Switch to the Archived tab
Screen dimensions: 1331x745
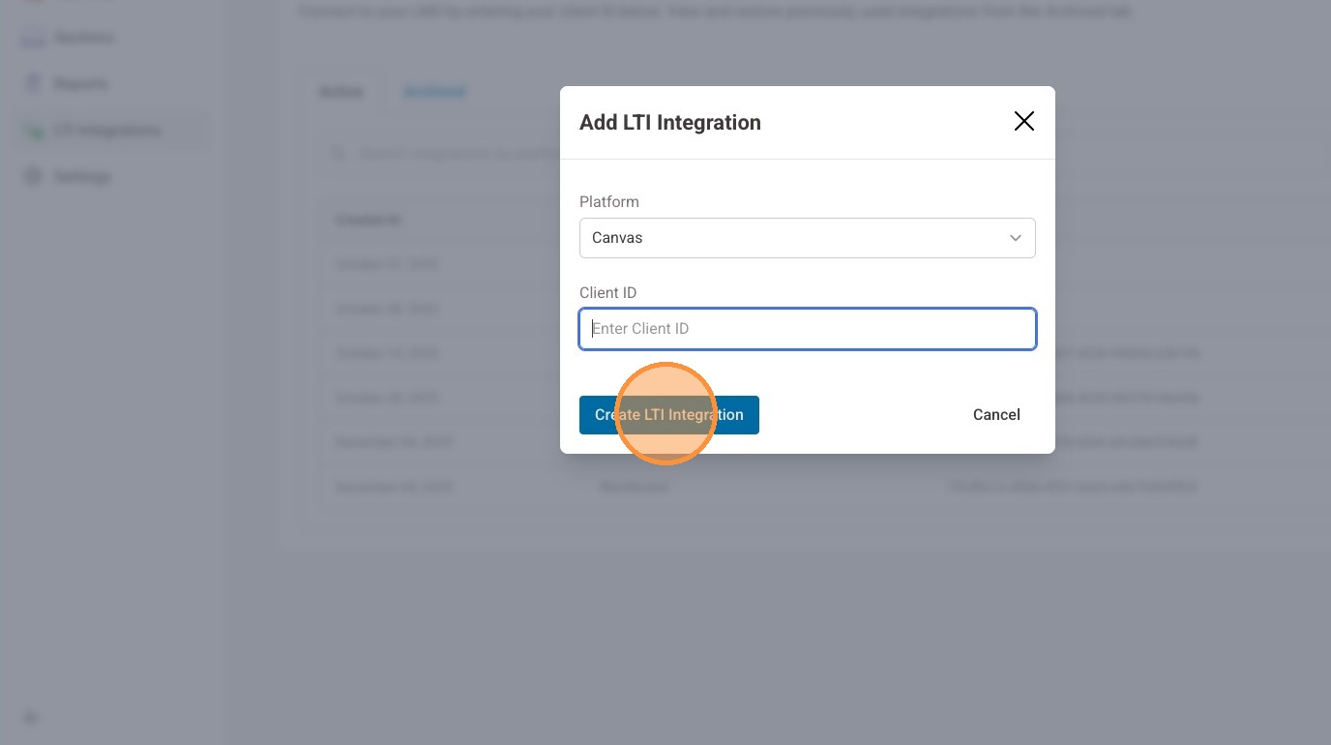pos(434,92)
